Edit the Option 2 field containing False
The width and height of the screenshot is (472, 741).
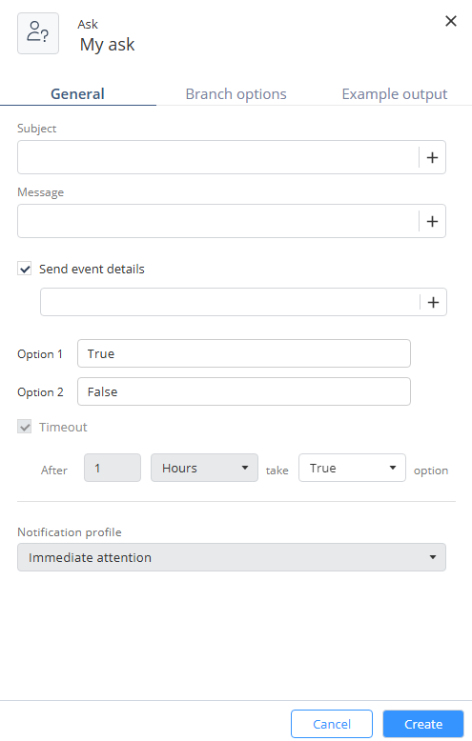click(244, 391)
